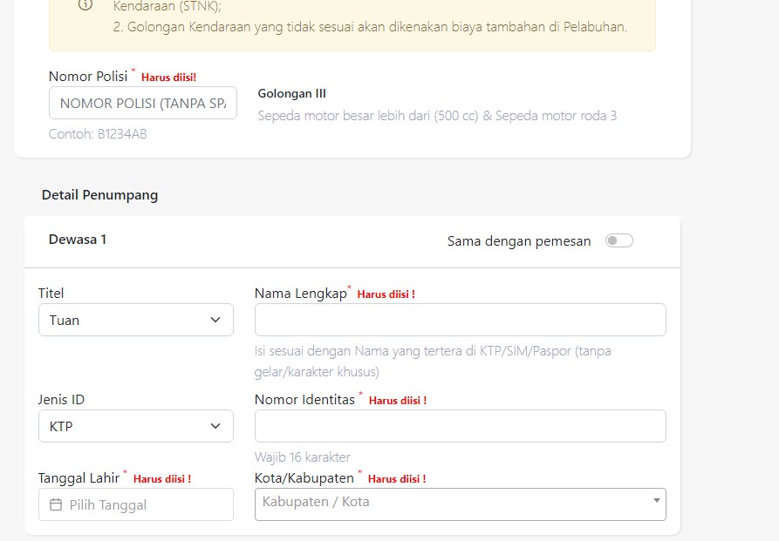Click Harus diisi warning next to Tanggal Lahir
This screenshot has width=779, height=541.
(162, 479)
